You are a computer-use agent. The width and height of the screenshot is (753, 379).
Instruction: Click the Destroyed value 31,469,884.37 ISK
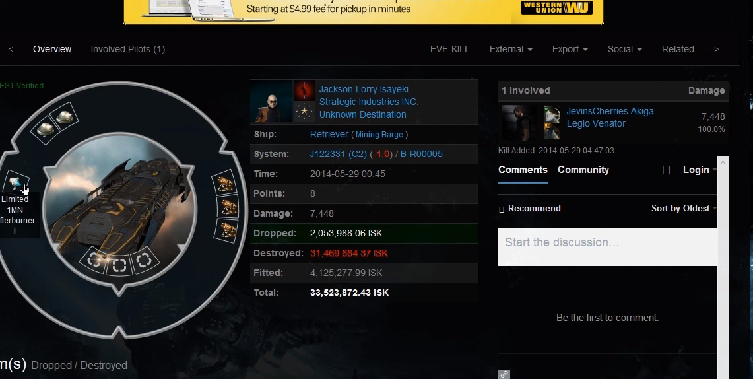coord(348,253)
